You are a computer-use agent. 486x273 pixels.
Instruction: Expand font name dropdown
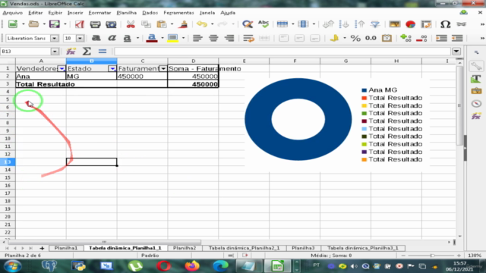click(54, 38)
